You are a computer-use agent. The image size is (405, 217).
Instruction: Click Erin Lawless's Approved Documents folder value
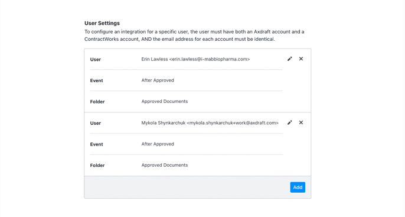click(165, 101)
